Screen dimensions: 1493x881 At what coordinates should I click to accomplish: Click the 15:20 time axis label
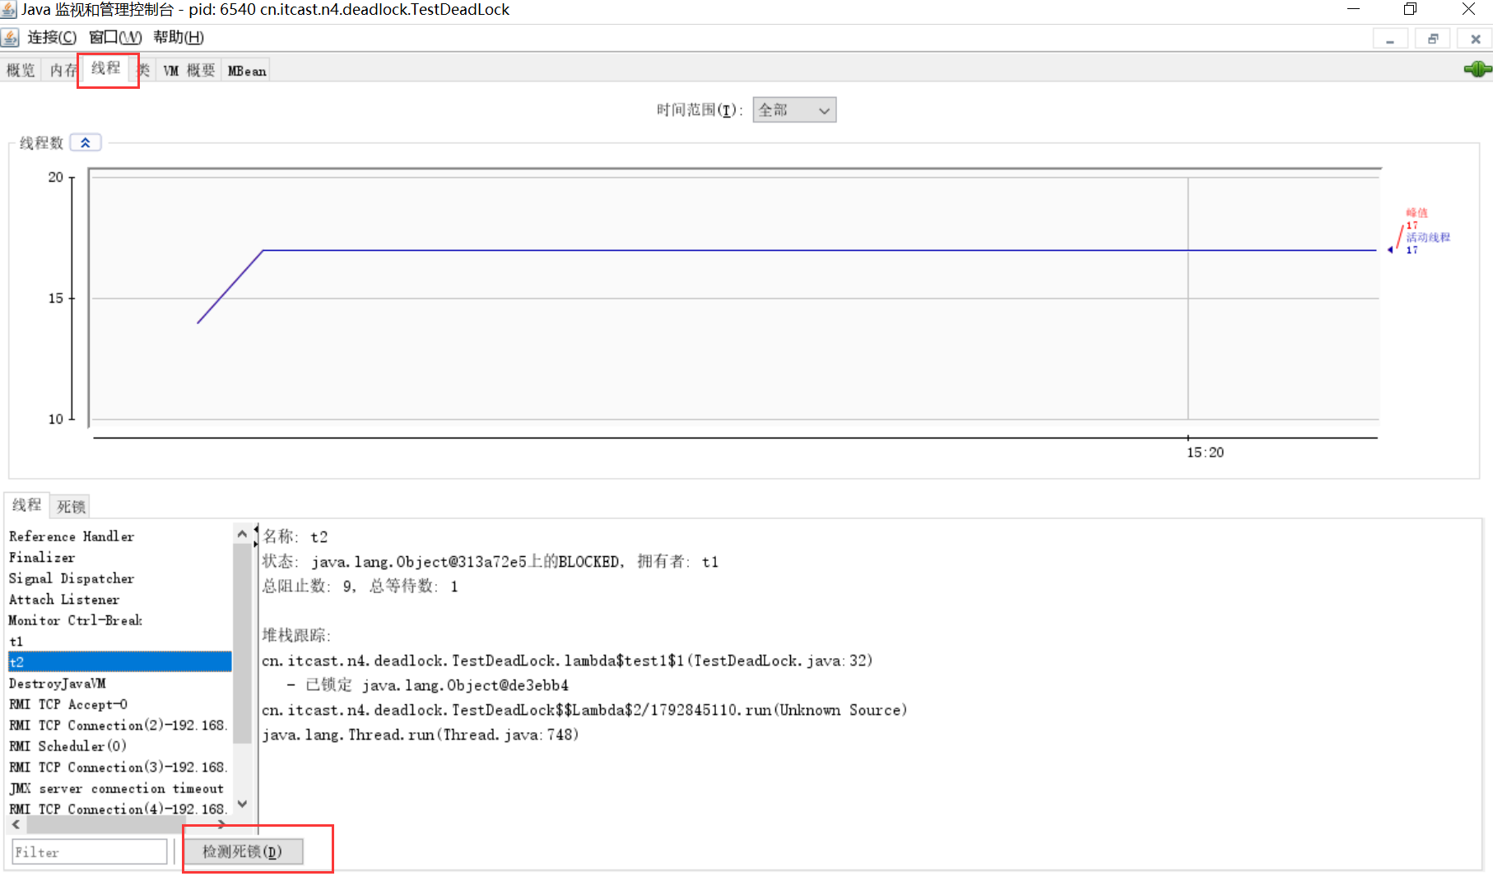click(1205, 452)
